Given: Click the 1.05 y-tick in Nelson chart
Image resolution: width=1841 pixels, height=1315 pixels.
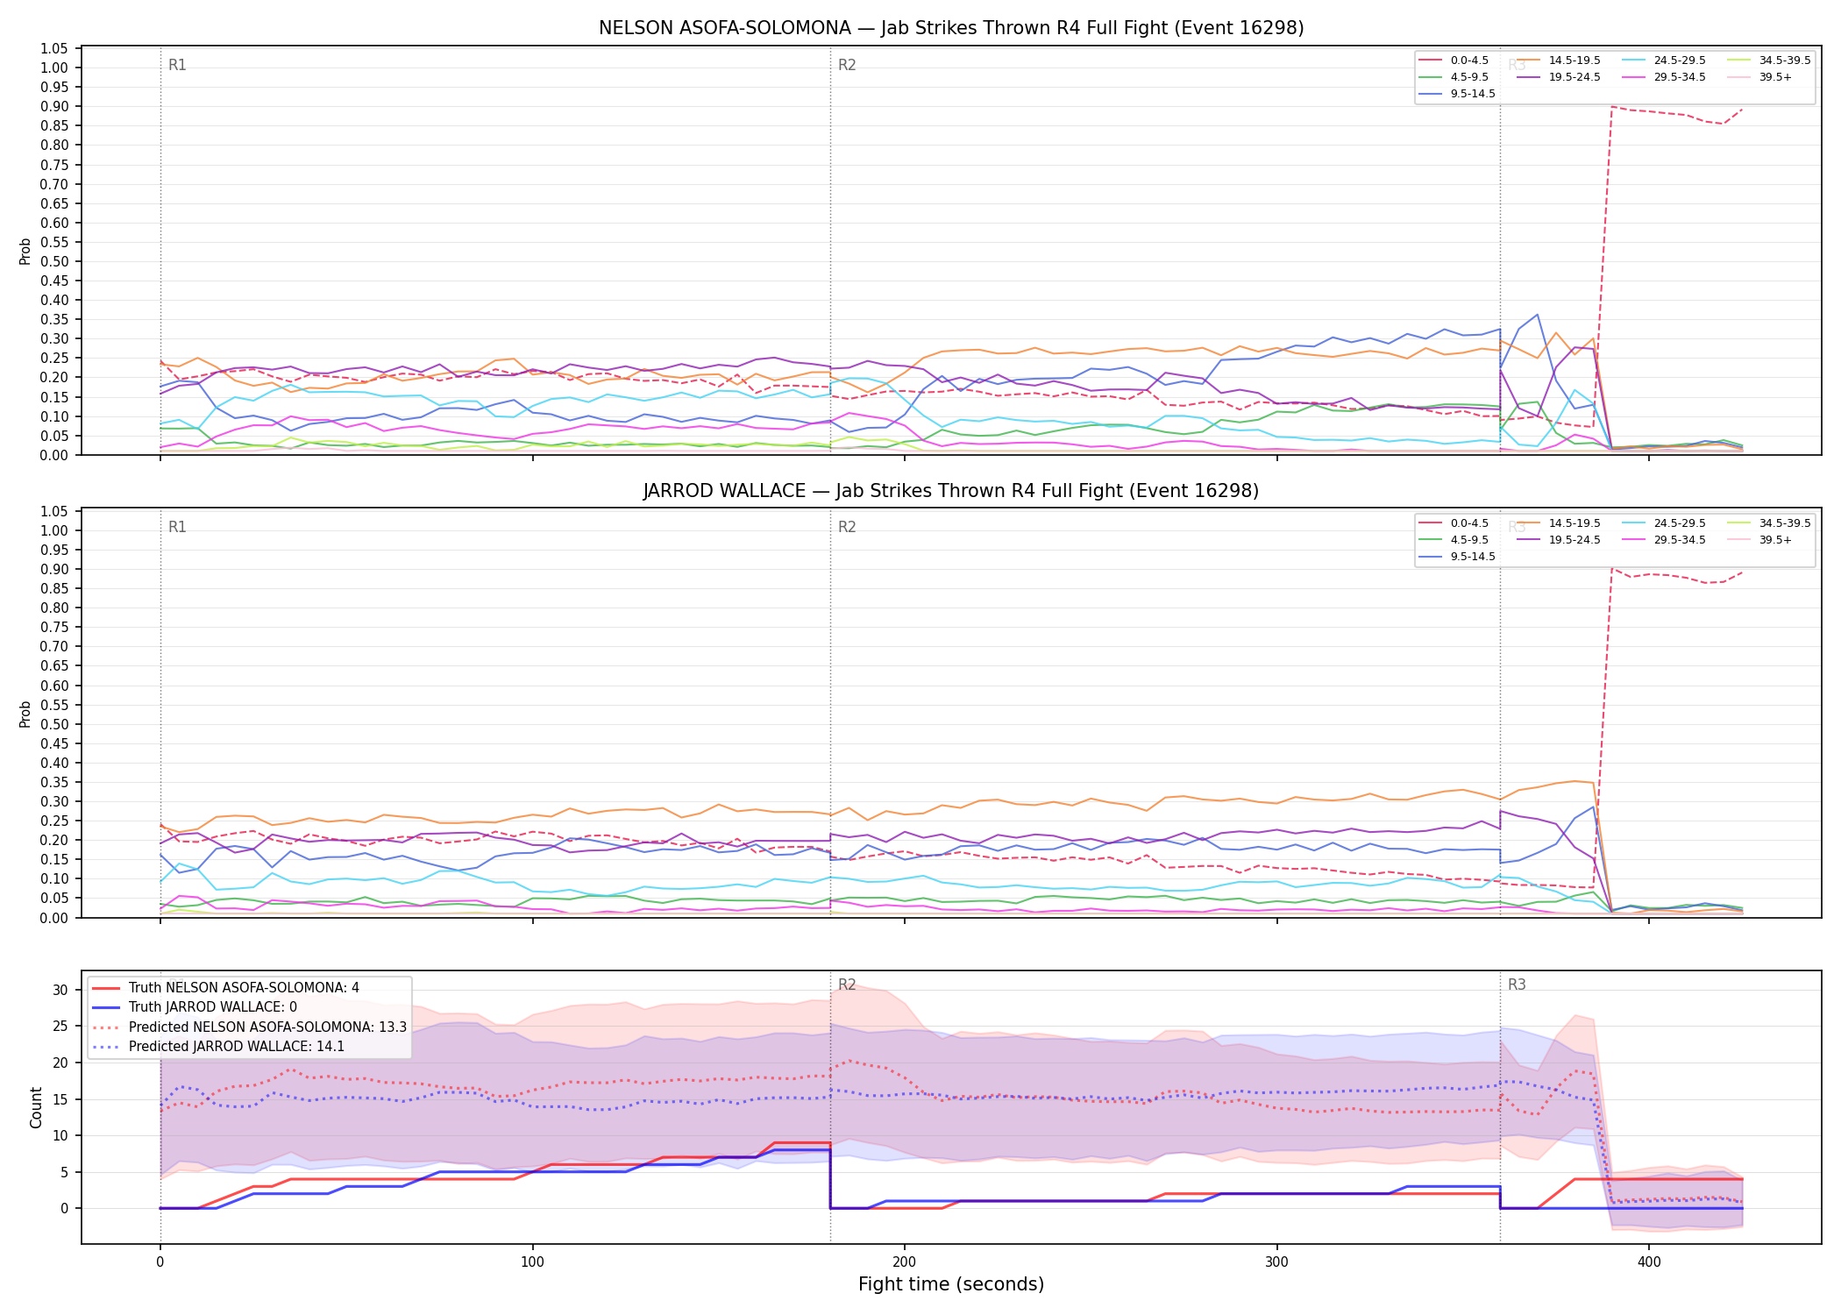Looking at the screenshot, I should 54,48.
